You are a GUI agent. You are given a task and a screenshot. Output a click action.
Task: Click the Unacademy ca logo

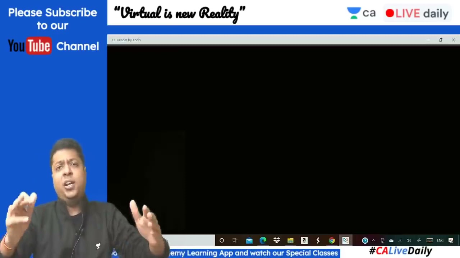[x=361, y=13]
